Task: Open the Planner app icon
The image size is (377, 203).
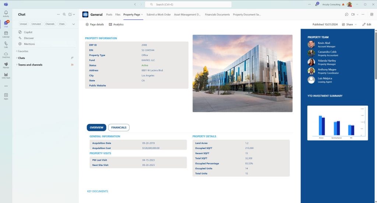Action: pyautogui.click(x=6, y=65)
